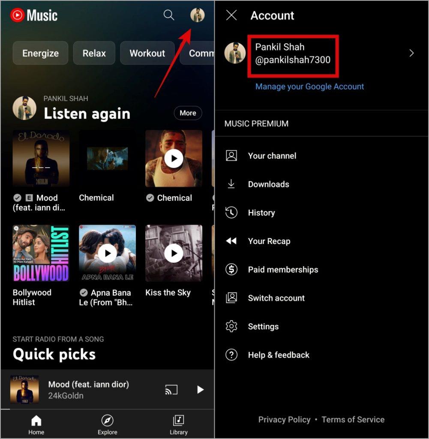Click the Listen again heading
The height and width of the screenshot is (439, 429).
87,114
